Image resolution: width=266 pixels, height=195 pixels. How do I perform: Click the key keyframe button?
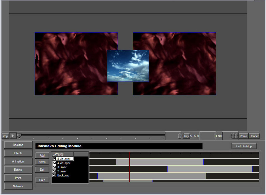pyautogui.click(x=187, y=136)
